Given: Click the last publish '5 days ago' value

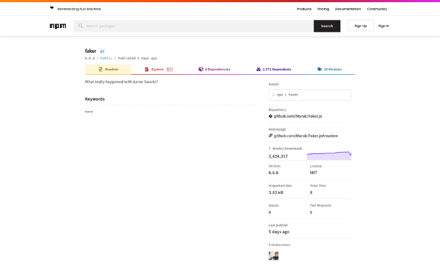Looking at the screenshot, I should [x=279, y=232].
